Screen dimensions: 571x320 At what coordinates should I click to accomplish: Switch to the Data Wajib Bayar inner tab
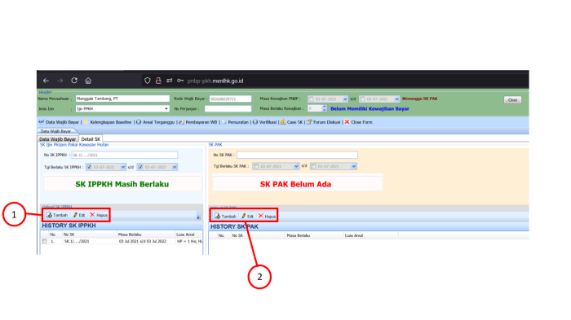pos(58,139)
